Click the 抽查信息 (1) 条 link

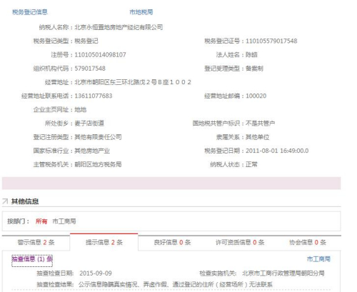32,259
